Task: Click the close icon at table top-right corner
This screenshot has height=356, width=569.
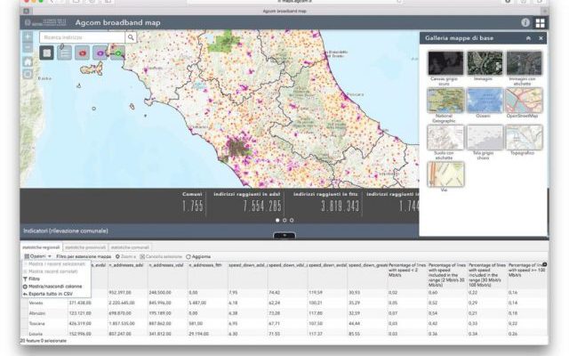Action: [x=544, y=264]
